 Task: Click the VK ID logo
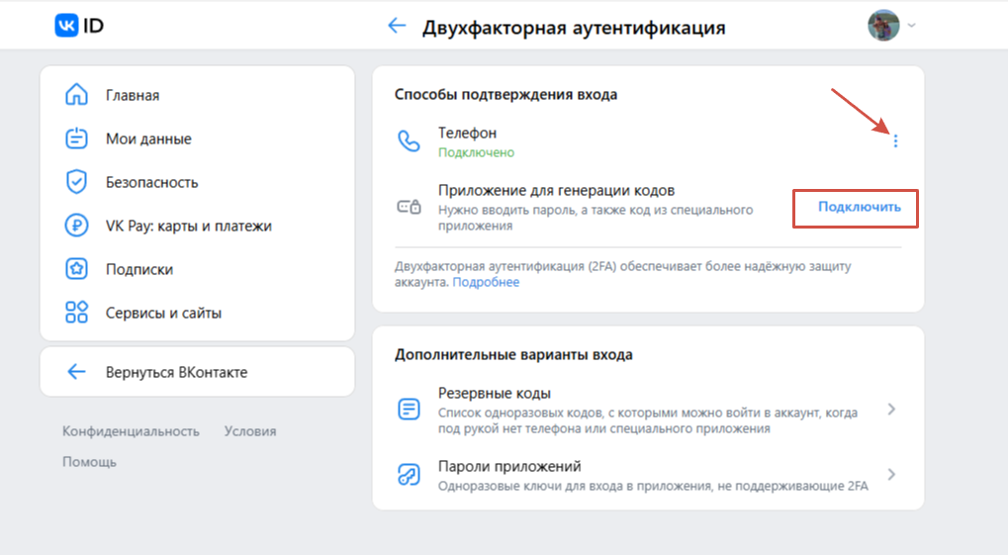(79, 26)
